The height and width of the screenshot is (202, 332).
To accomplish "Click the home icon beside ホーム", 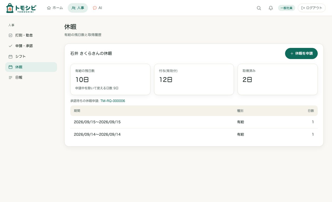I will tap(49, 8).
